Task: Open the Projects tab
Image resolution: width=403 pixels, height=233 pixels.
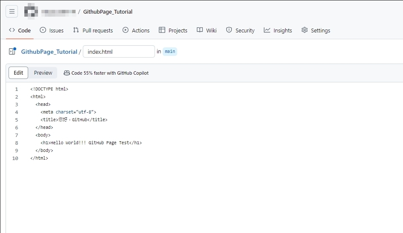Action: (x=173, y=30)
